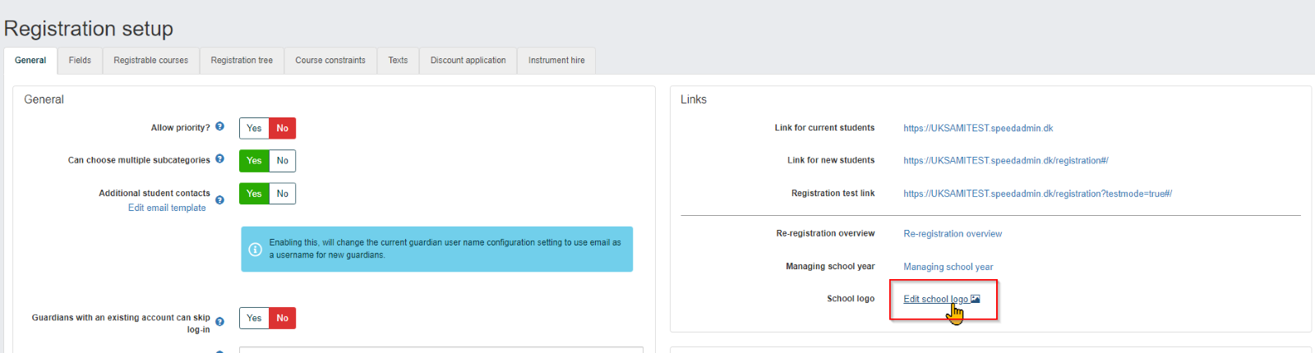Click the Links panel heading
This screenshot has width=1315, height=353.
pyautogui.click(x=694, y=99)
